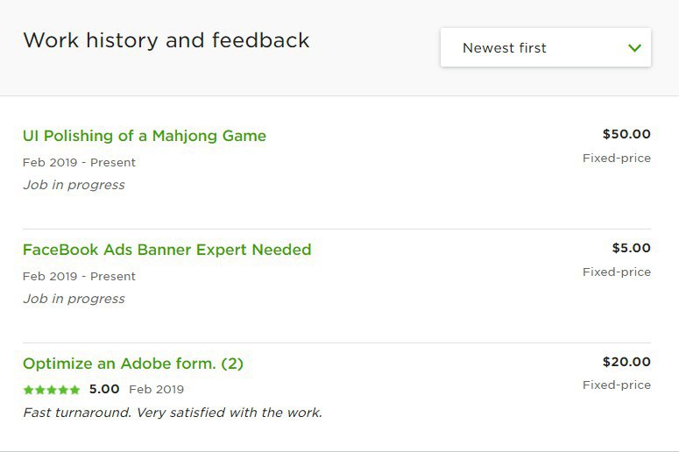Click Job in progress under Mahjong Game
679x452 pixels.
click(x=74, y=185)
